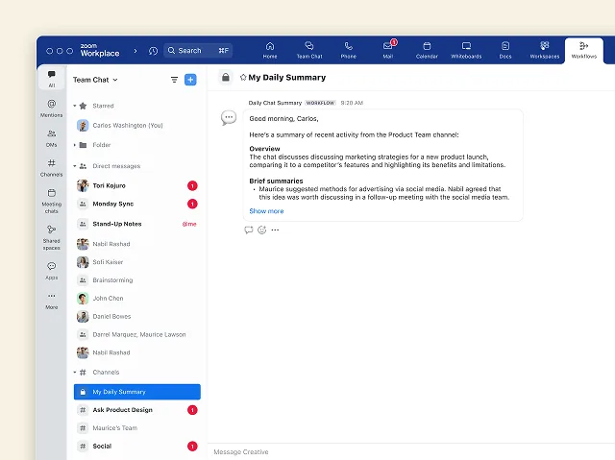This screenshot has width=615, height=460.
Task: Click the Show more link
Action: [x=266, y=211]
